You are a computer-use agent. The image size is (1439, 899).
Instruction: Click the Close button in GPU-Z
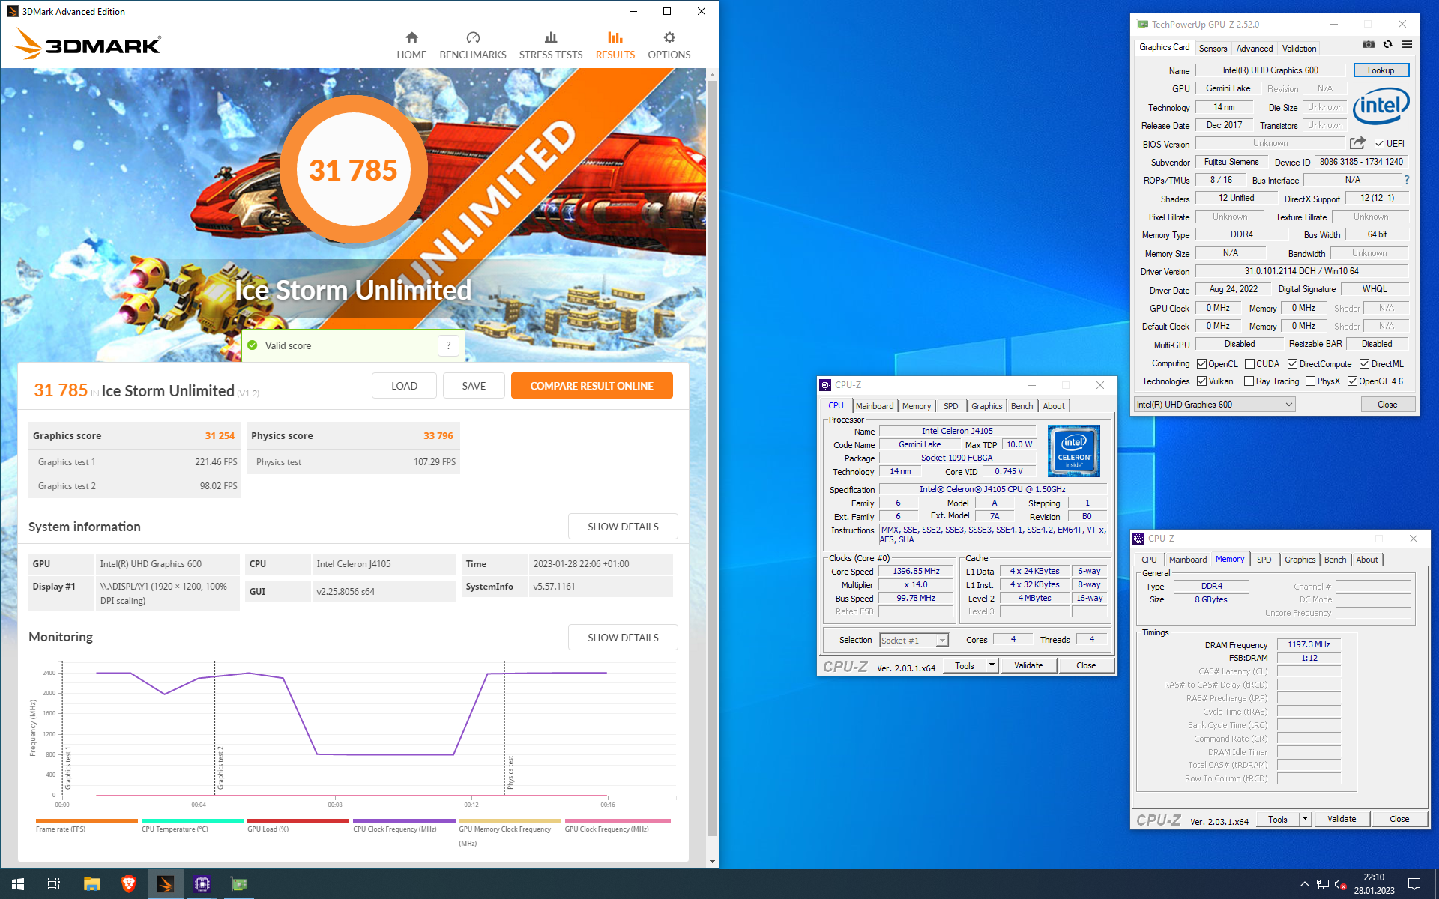coord(1387,405)
